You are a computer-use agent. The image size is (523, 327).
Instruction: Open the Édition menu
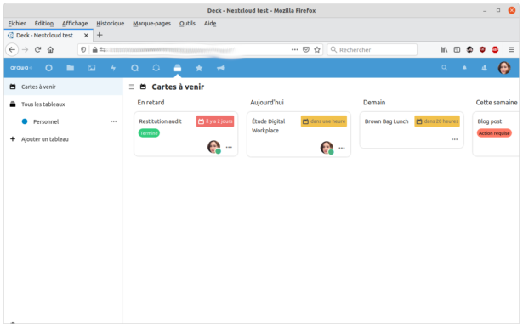pyautogui.click(x=44, y=23)
